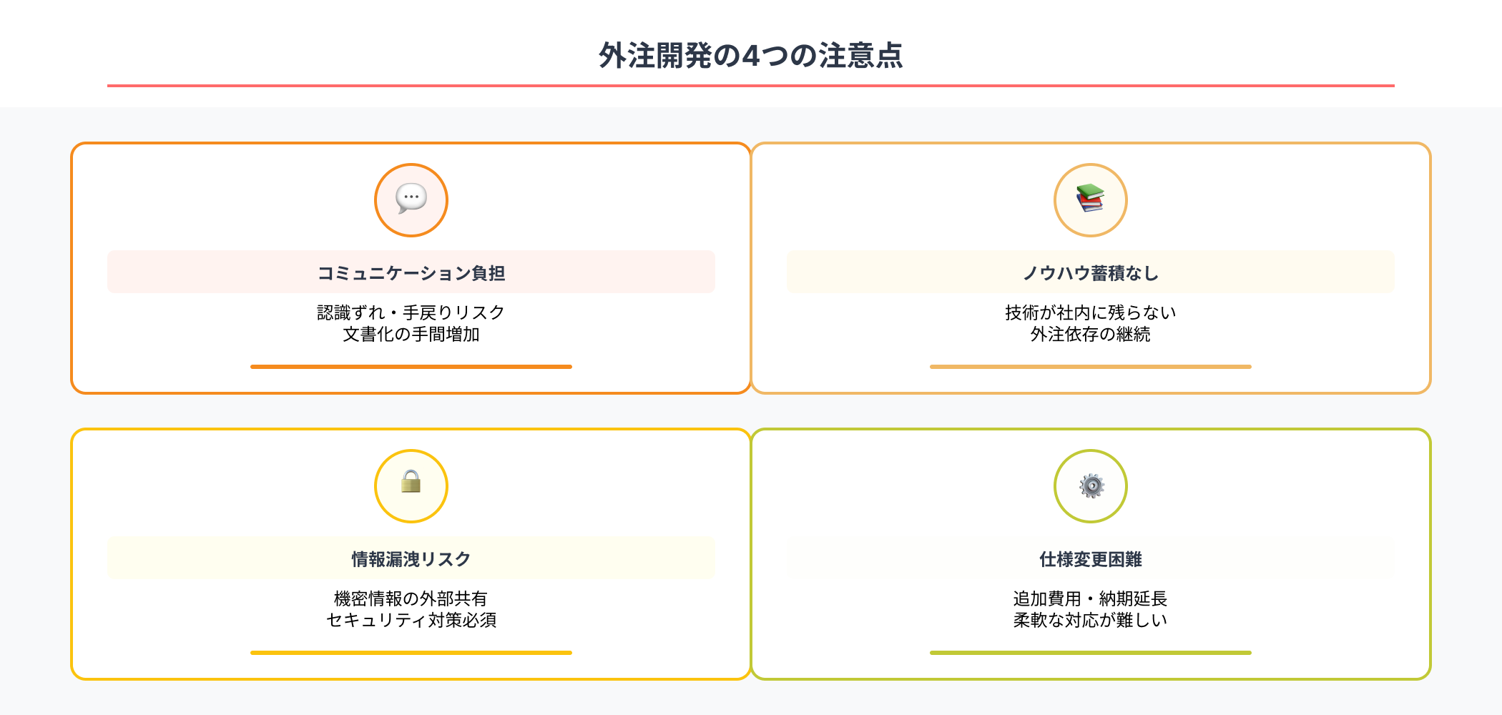Select the ノウハウ蓄積なし heading
Image resolution: width=1502 pixels, height=715 pixels.
point(1090,273)
